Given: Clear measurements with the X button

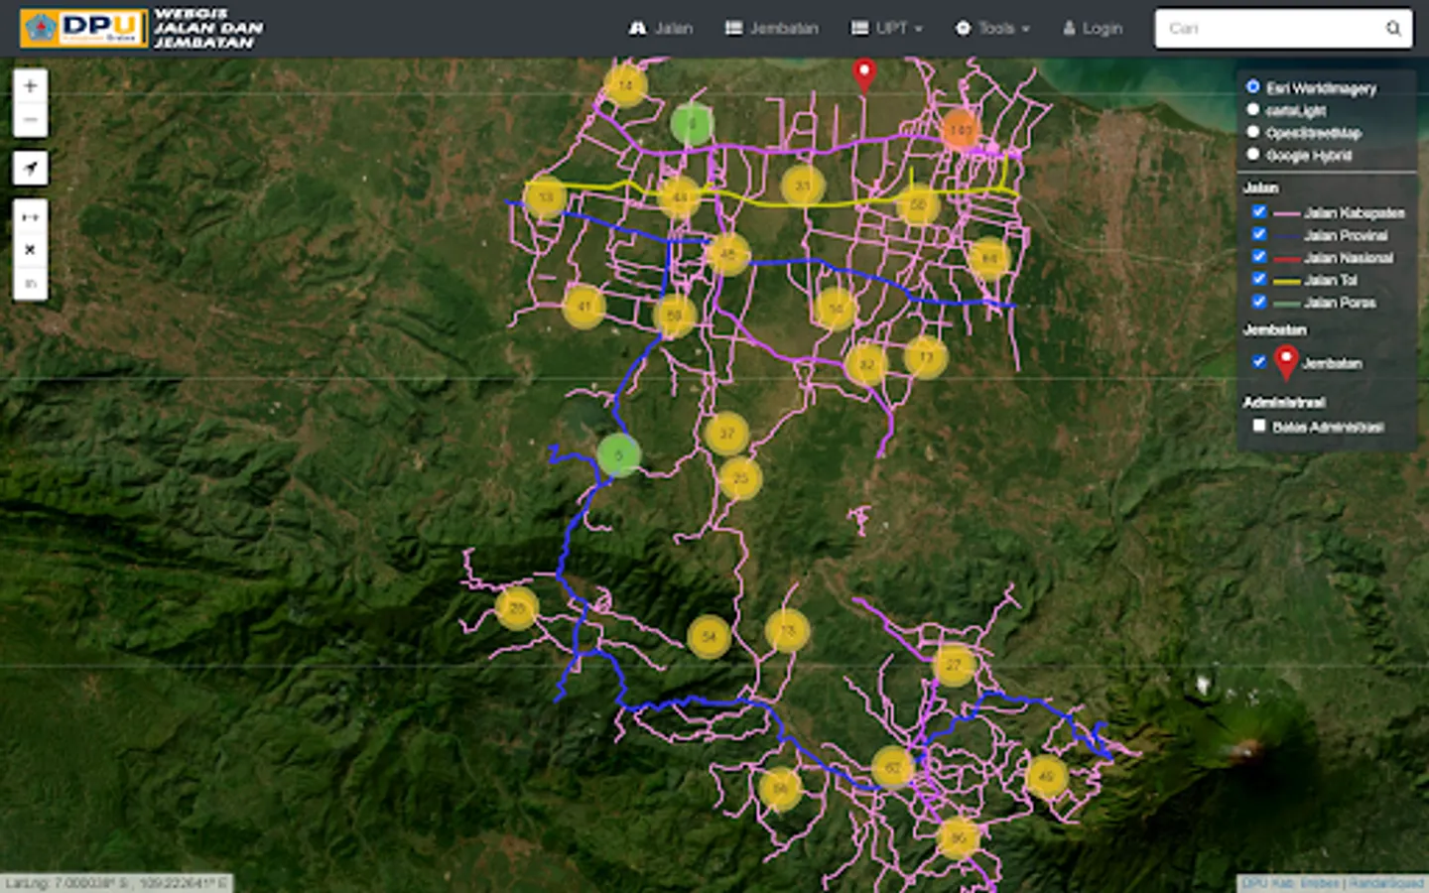Looking at the screenshot, I should coord(31,250).
